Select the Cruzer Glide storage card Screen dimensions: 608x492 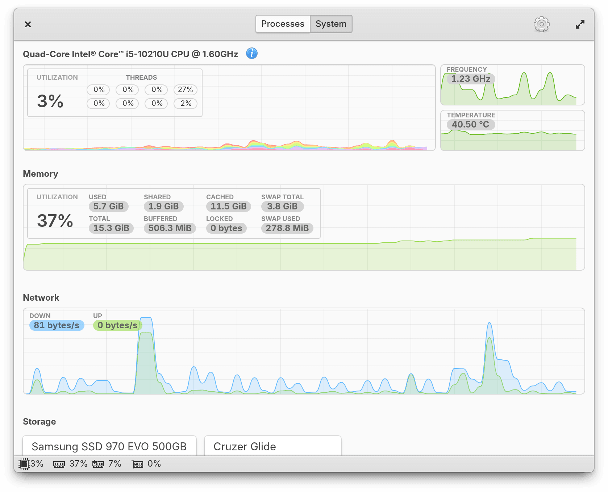point(272,446)
